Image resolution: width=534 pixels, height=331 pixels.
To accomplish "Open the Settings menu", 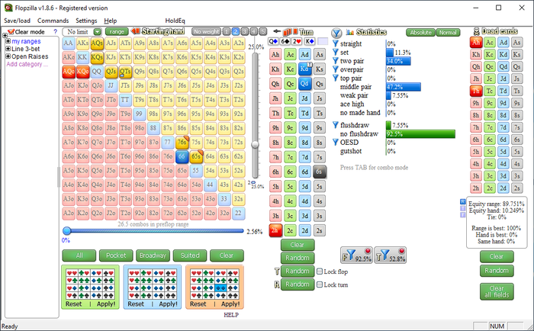I will tap(86, 21).
